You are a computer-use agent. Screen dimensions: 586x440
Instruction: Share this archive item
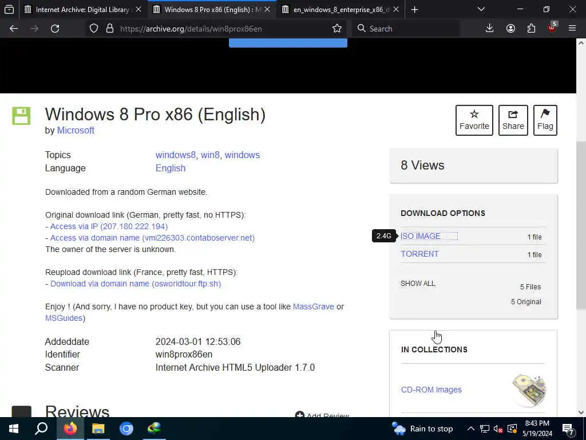pyautogui.click(x=513, y=120)
